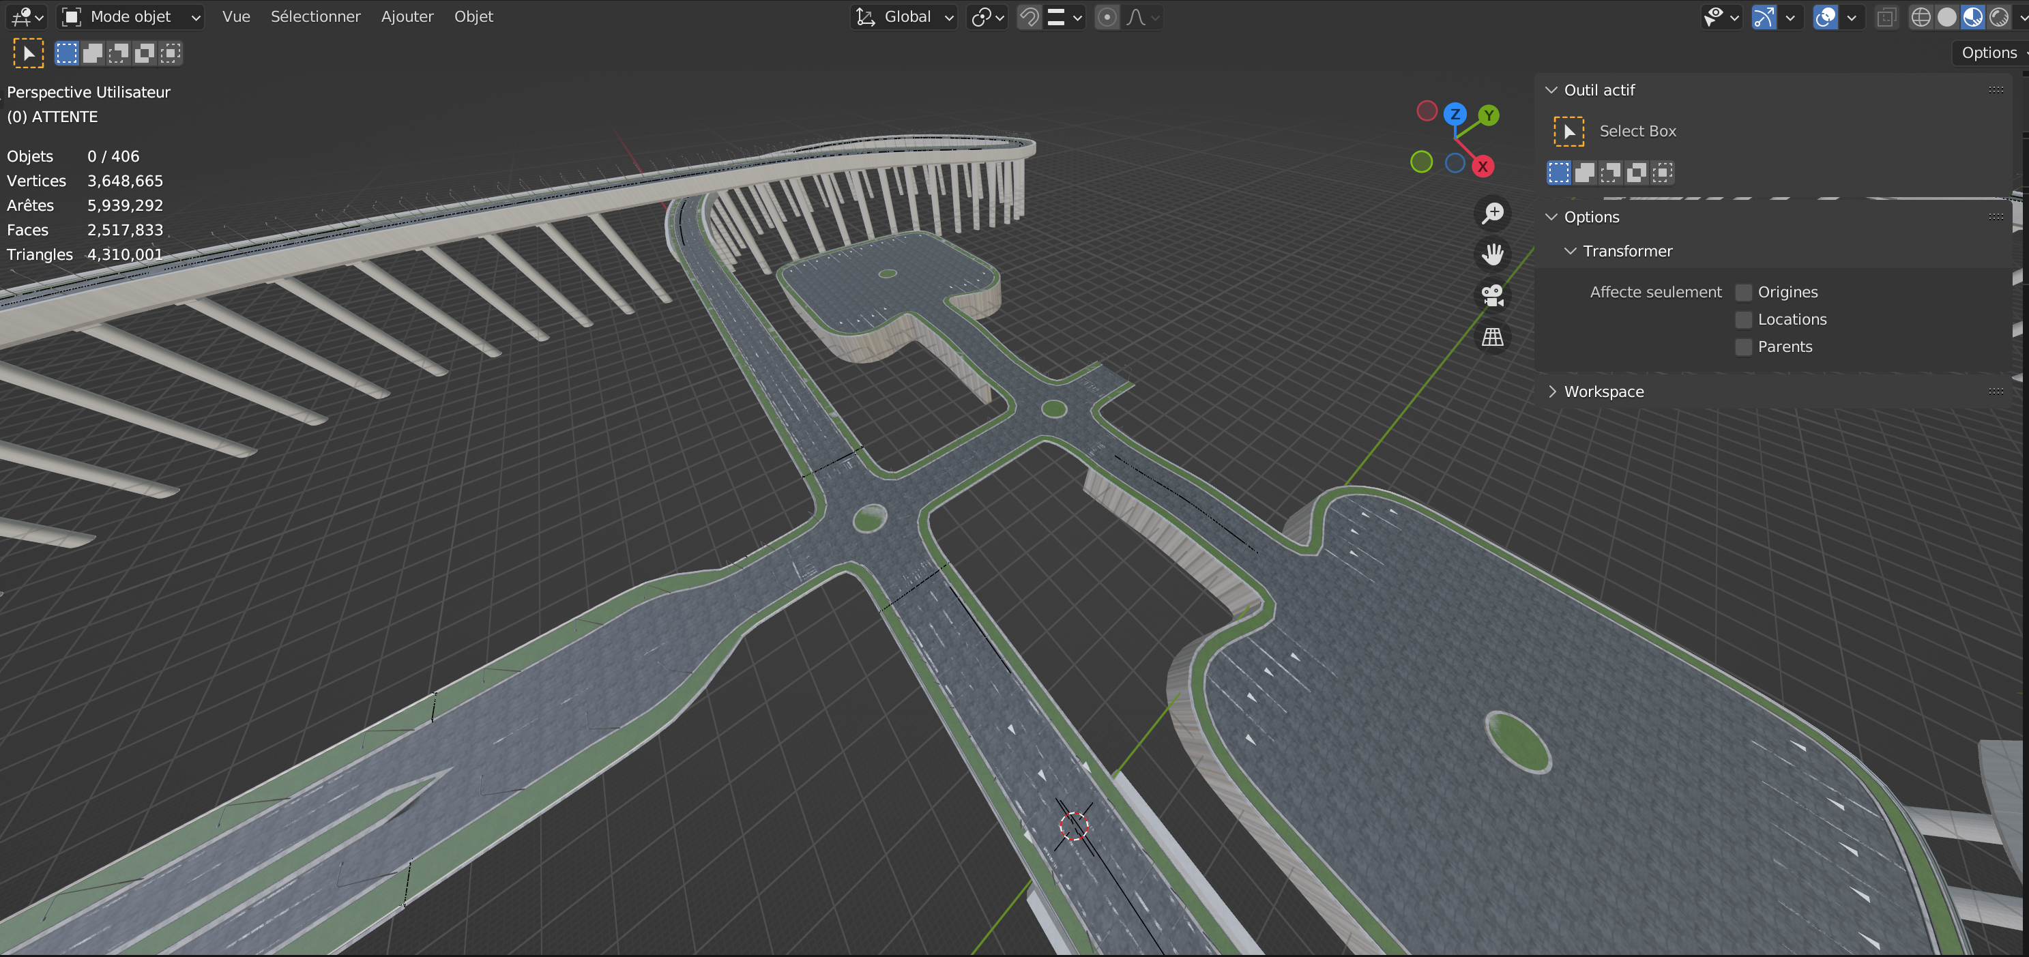Click the Options button in tool header
The width and height of the screenshot is (2029, 957).
tap(1989, 53)
